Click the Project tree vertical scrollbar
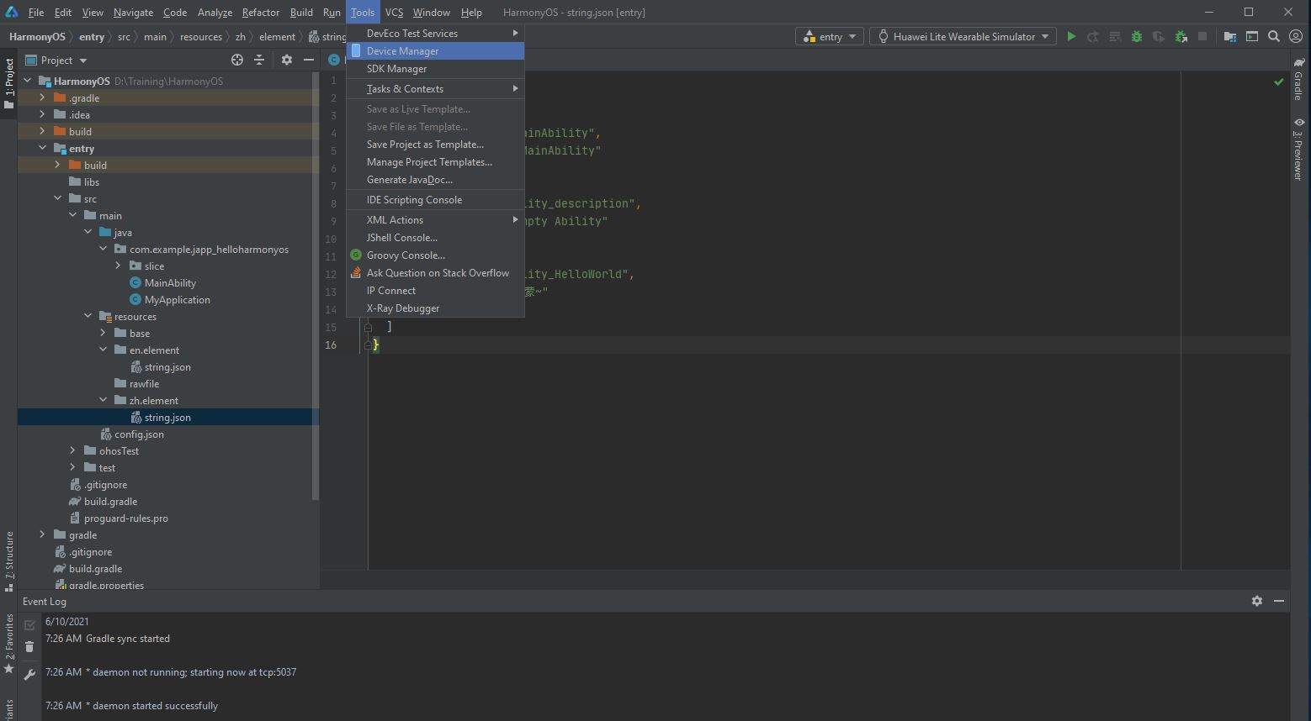Screen dimensions: 1311x721 [316, 286]
